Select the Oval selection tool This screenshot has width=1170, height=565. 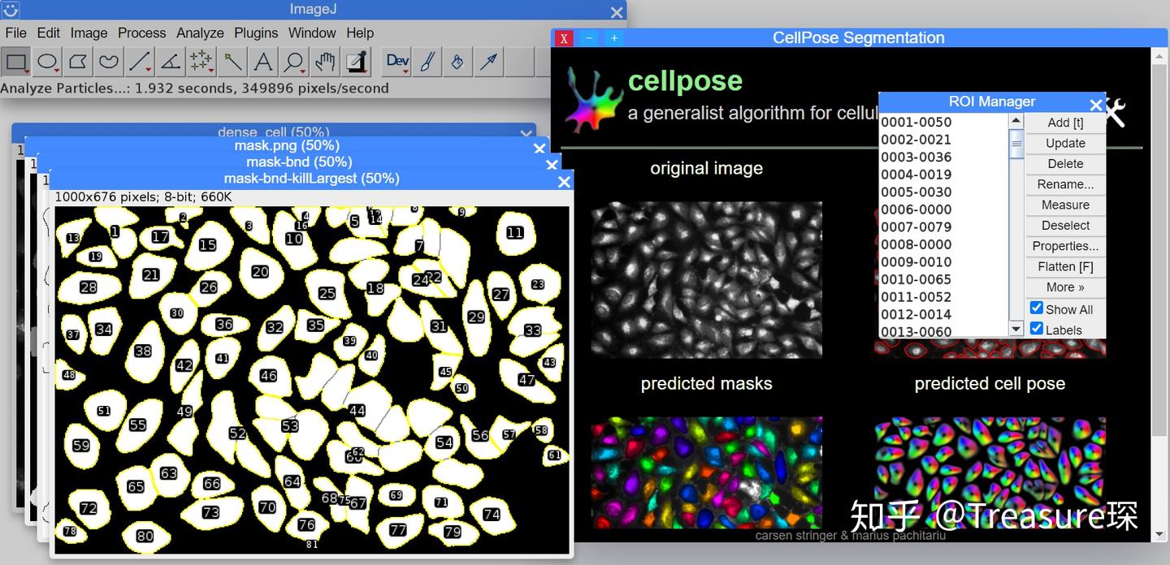click(47, 61)
